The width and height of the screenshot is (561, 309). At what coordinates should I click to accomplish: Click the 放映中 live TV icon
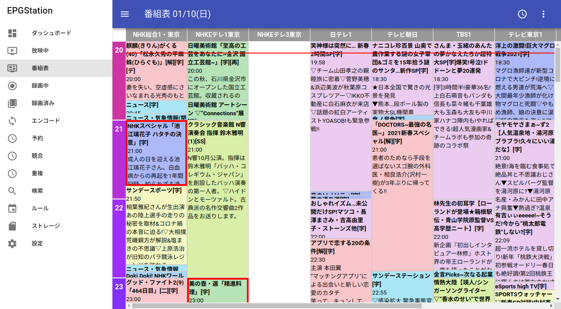12,50
